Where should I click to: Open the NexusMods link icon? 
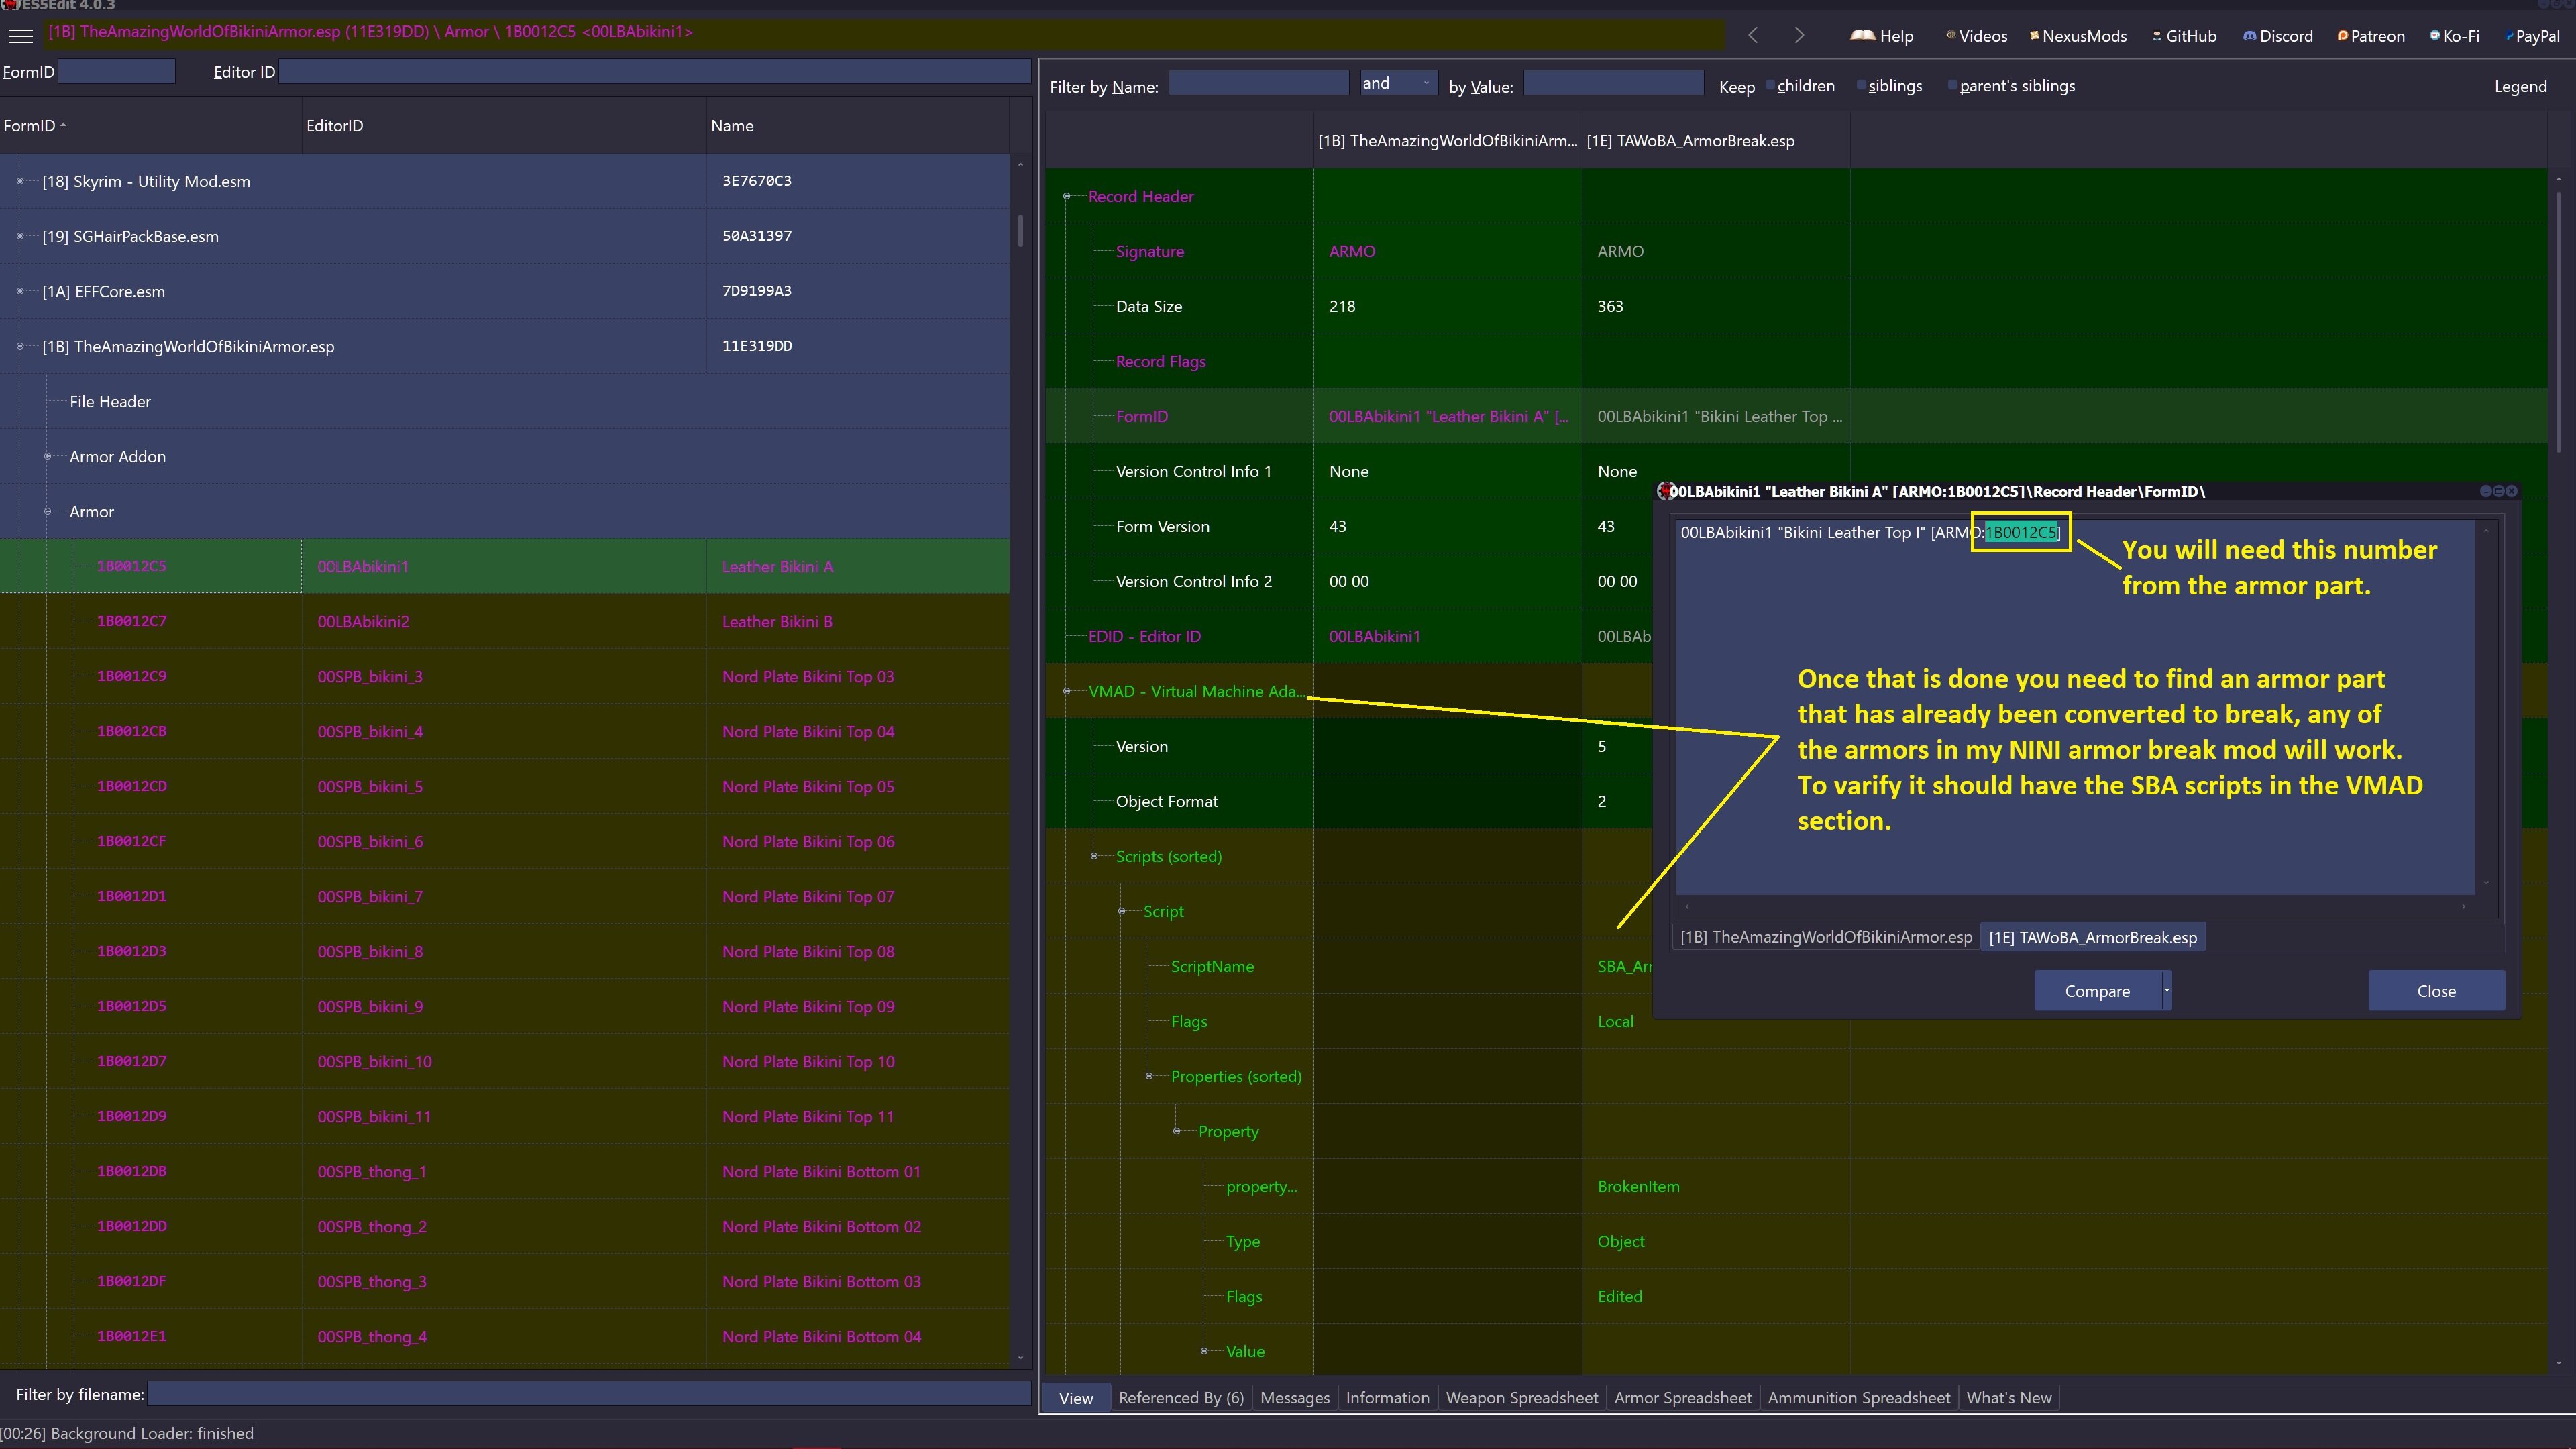2034,36
